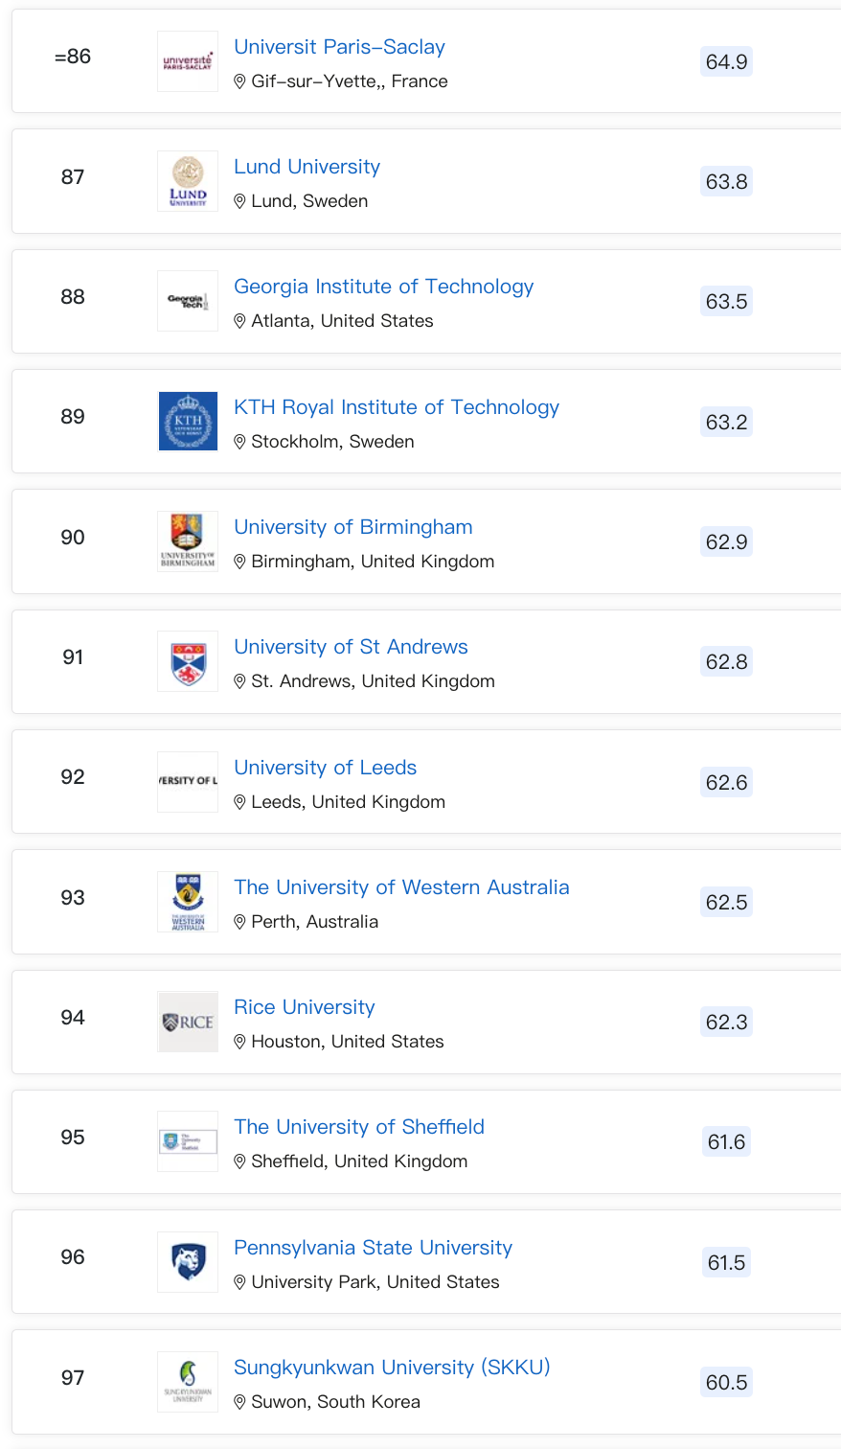This screenshot has height=1449, width=841.
Task: Open The University of Sheffield link
Action: (x=359, y=1127)
